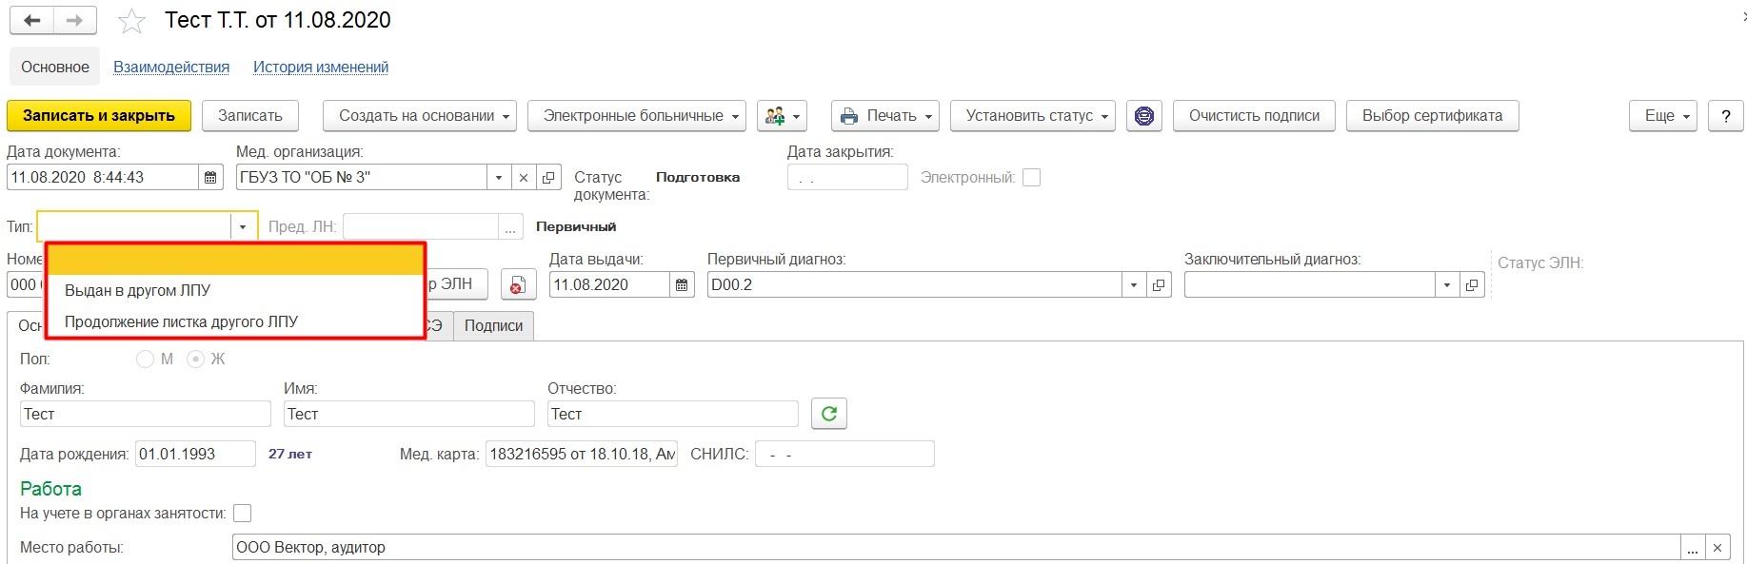
Task: Open the История изменений link
Action: (x=320, y=68)
